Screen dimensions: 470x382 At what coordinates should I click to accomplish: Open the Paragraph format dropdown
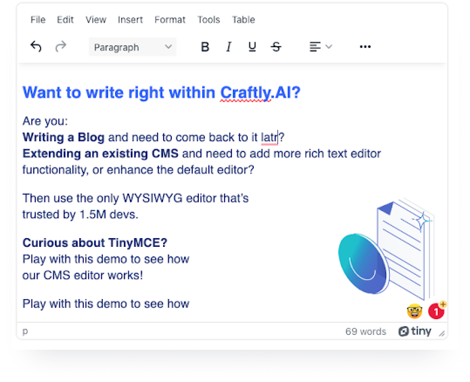(133, 47)
